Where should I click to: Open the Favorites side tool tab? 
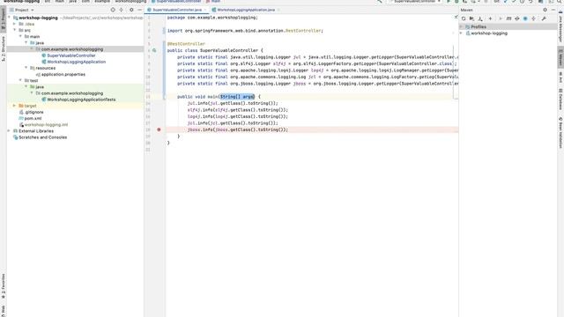(x=4, y=286)
